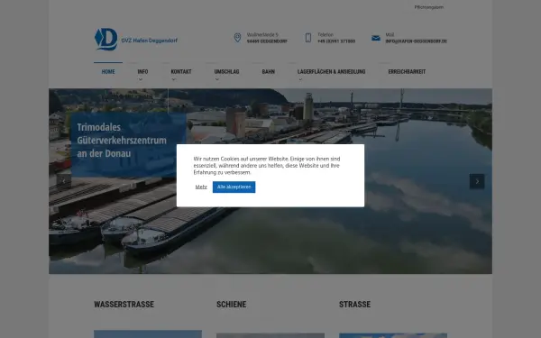Click Alle akzeptieren cookie button
Screen dimensions: 541x338
tap(234, 187)
